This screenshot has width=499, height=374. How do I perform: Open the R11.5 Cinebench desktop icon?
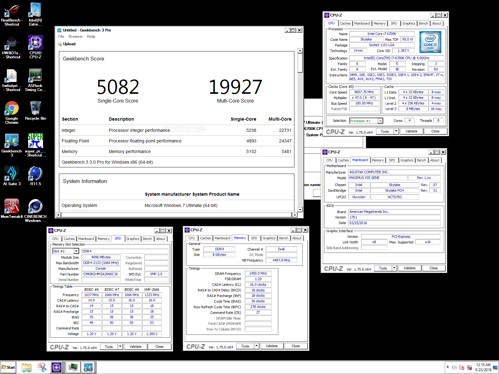click(35, 176)
